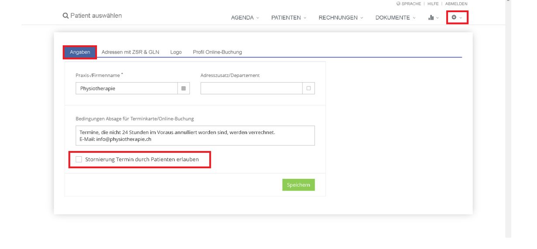Switch to the Logo tab

coord(176,52)
